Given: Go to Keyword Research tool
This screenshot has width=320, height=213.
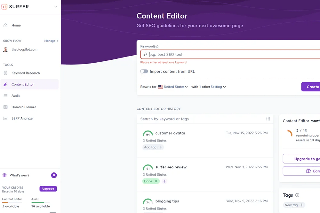Looking at the screenshot, I should coord(26,73).
